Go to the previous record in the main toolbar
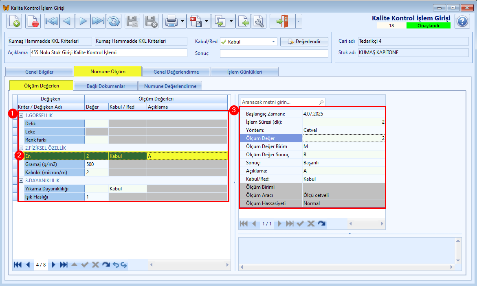This screenshot has height=286, width=477. [x=67, y=21]
